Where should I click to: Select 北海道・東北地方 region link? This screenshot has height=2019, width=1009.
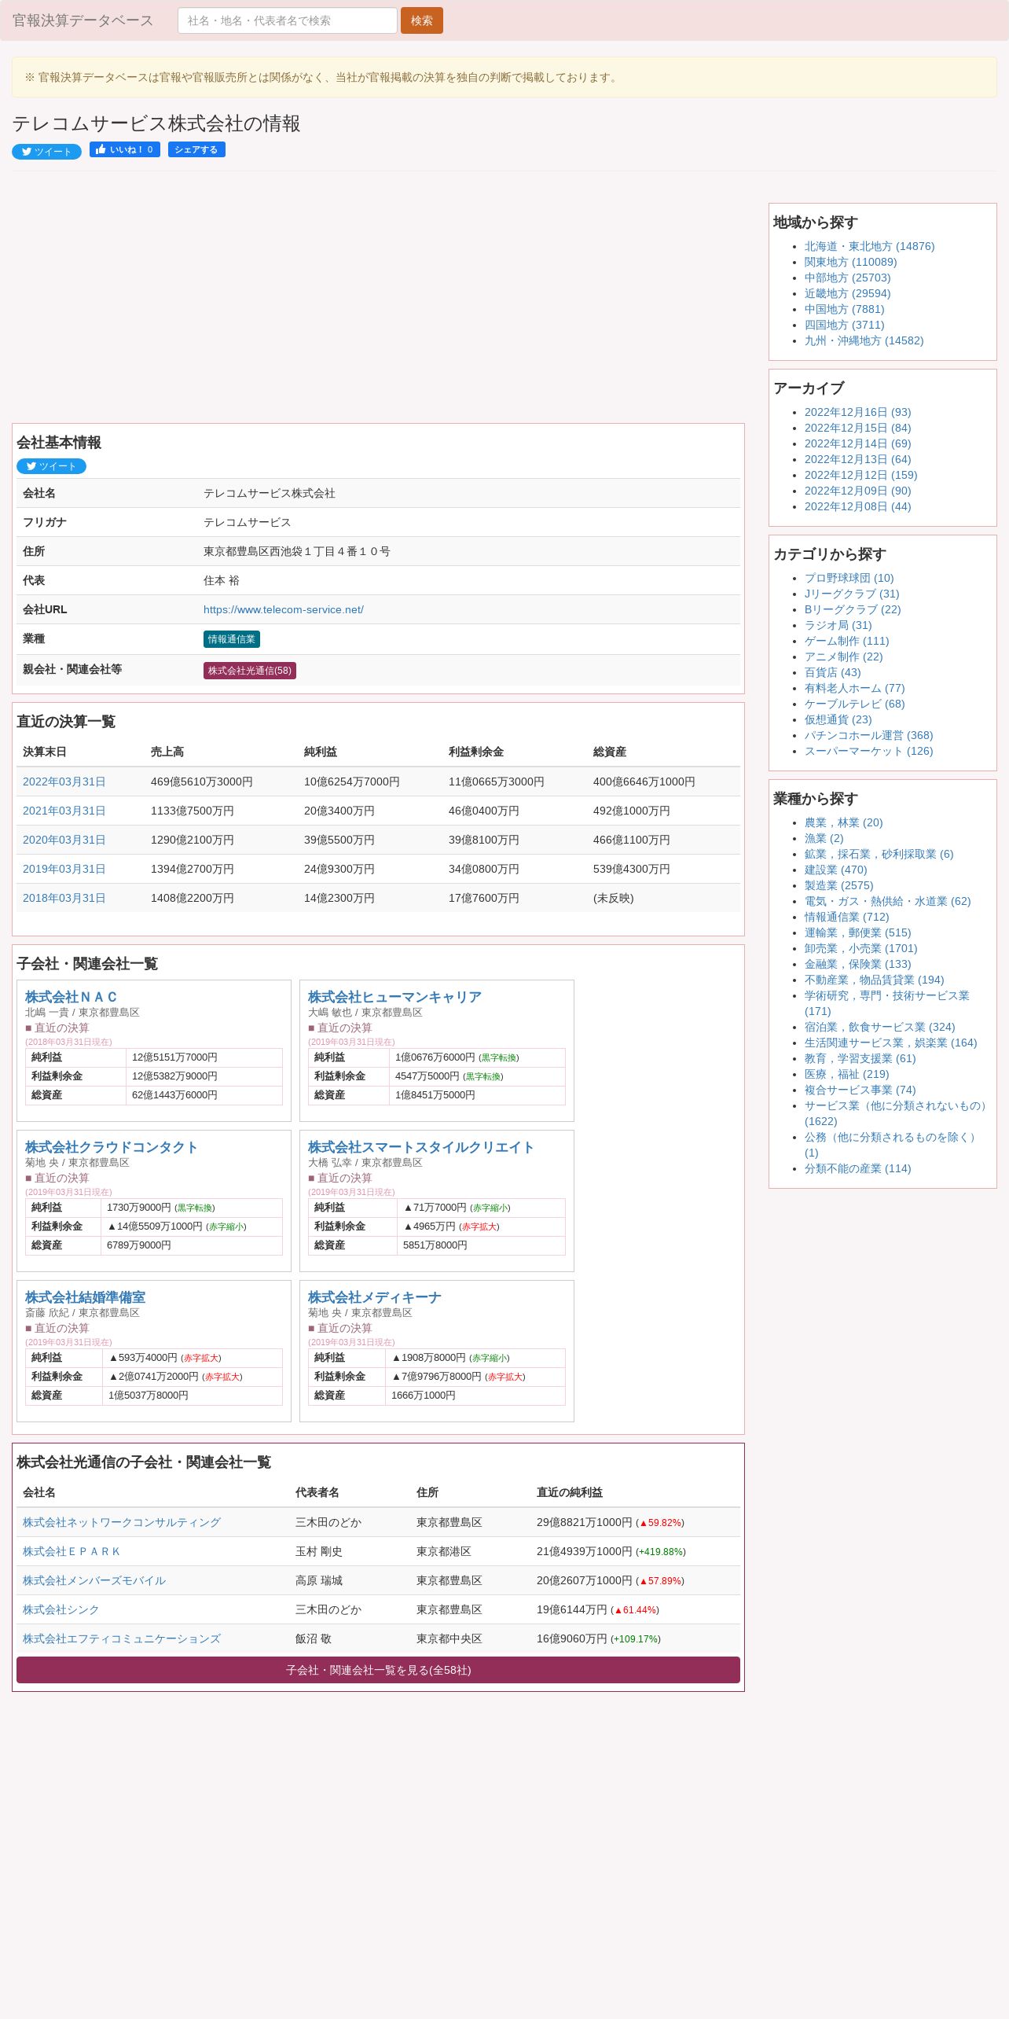coord(869,246)
